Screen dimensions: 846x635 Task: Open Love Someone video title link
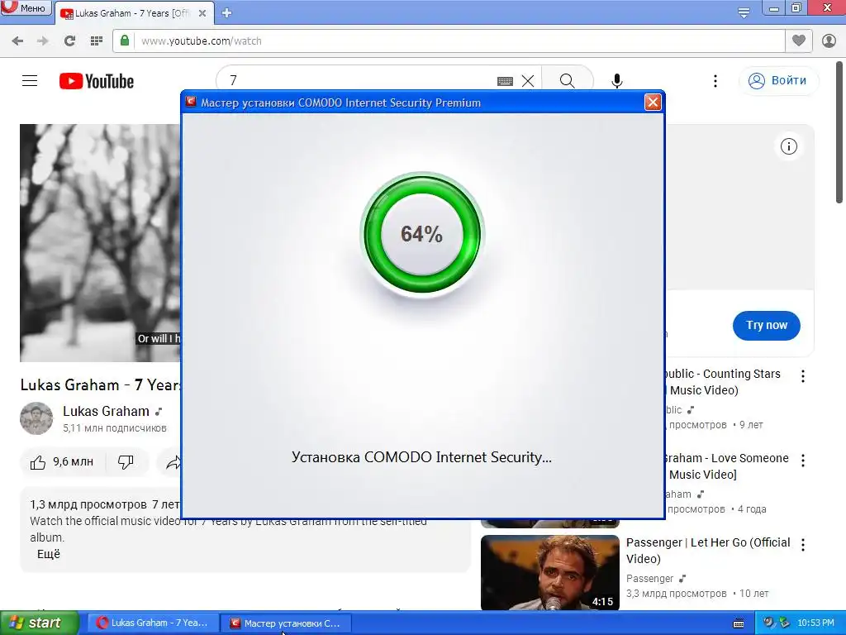click(x=727, y=466)
